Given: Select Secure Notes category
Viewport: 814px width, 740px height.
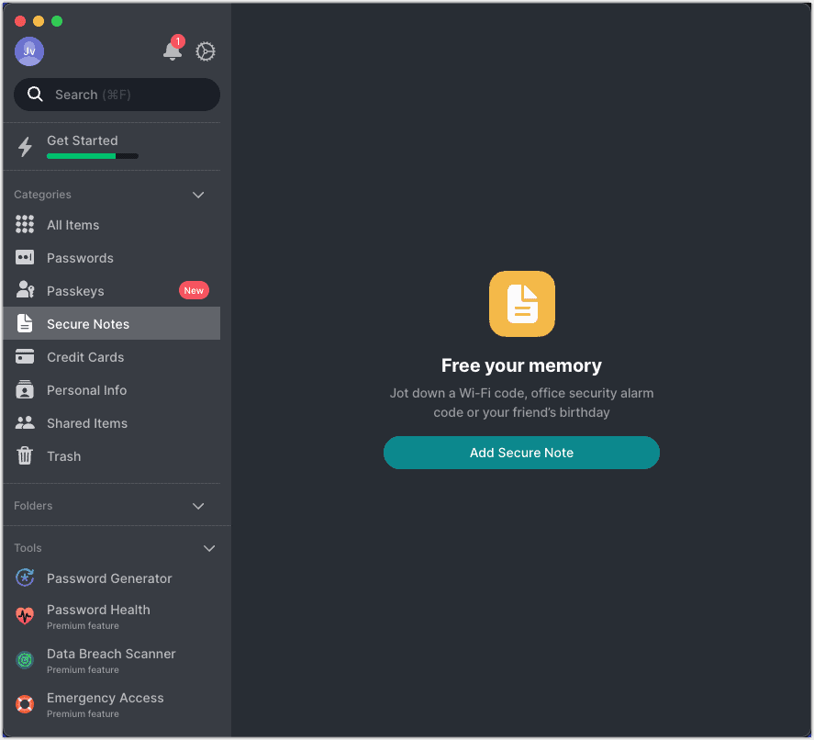Looking at the screenshot, I should click(x=112, y=323).
